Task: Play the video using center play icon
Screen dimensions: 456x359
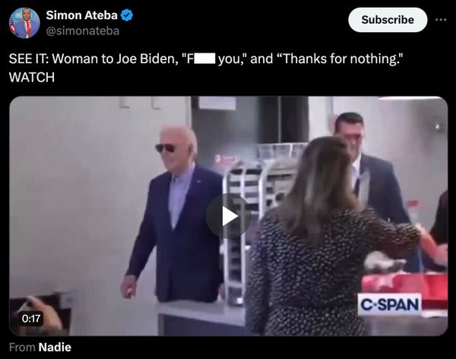Action: coord(229,216)
